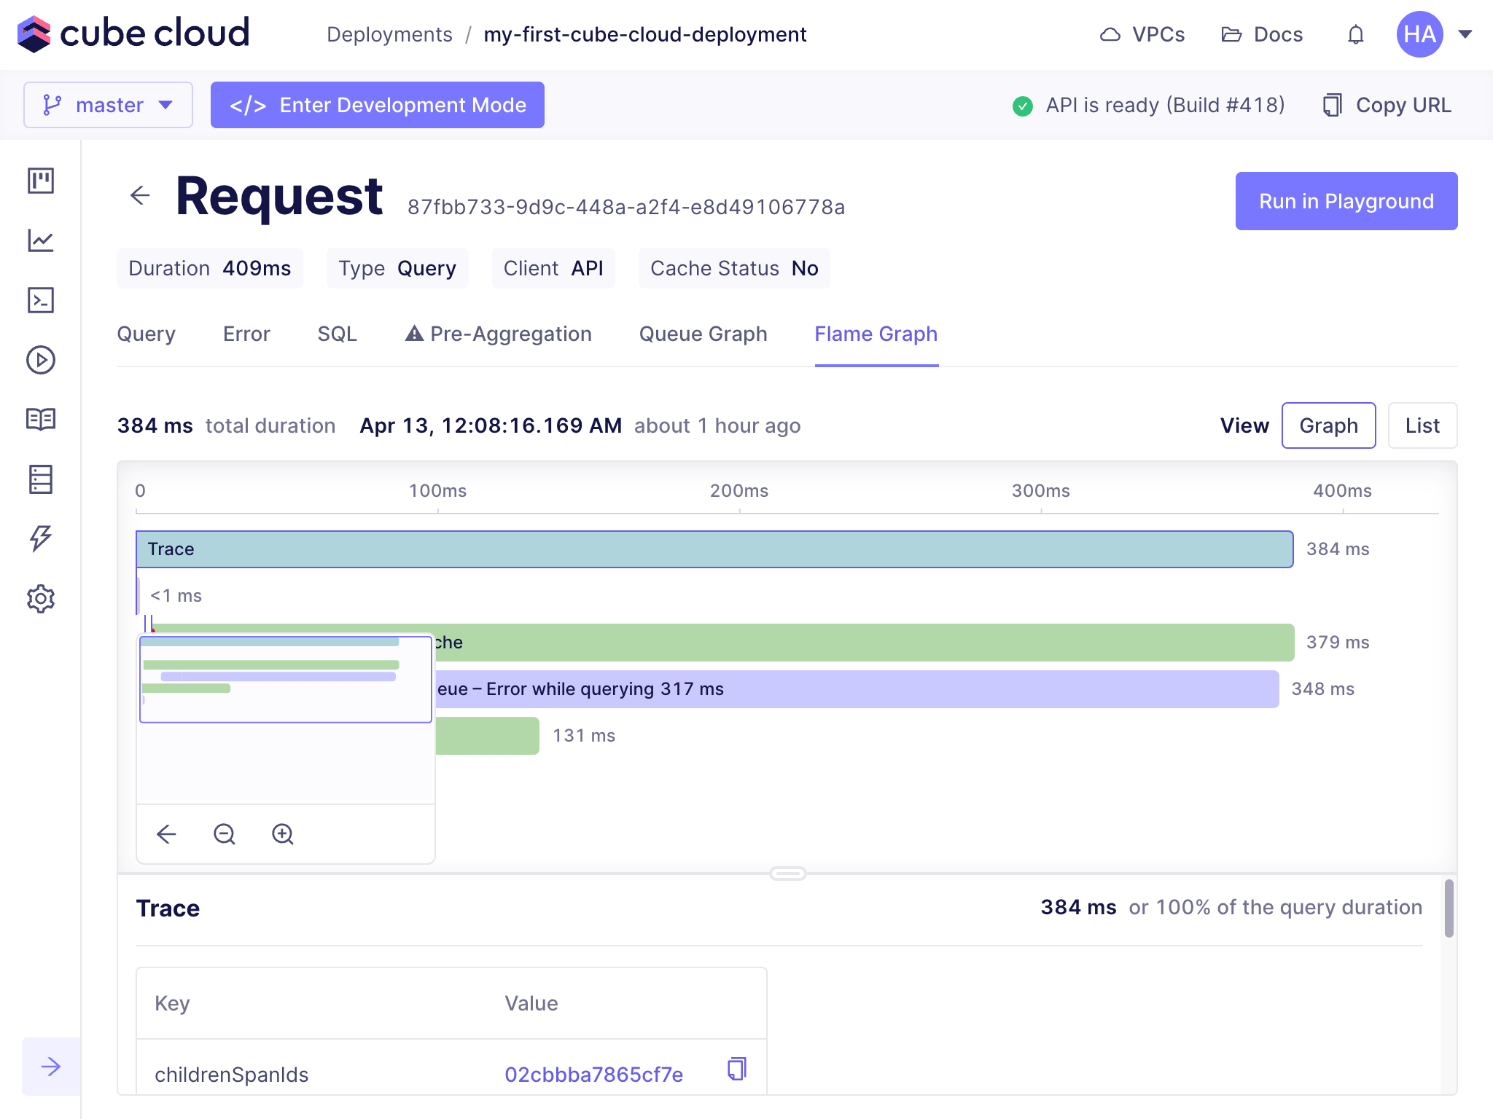Open Settings gear in sidebar
The height and width of the screenshot is (1119, 1493).
[x=41, y=599]
